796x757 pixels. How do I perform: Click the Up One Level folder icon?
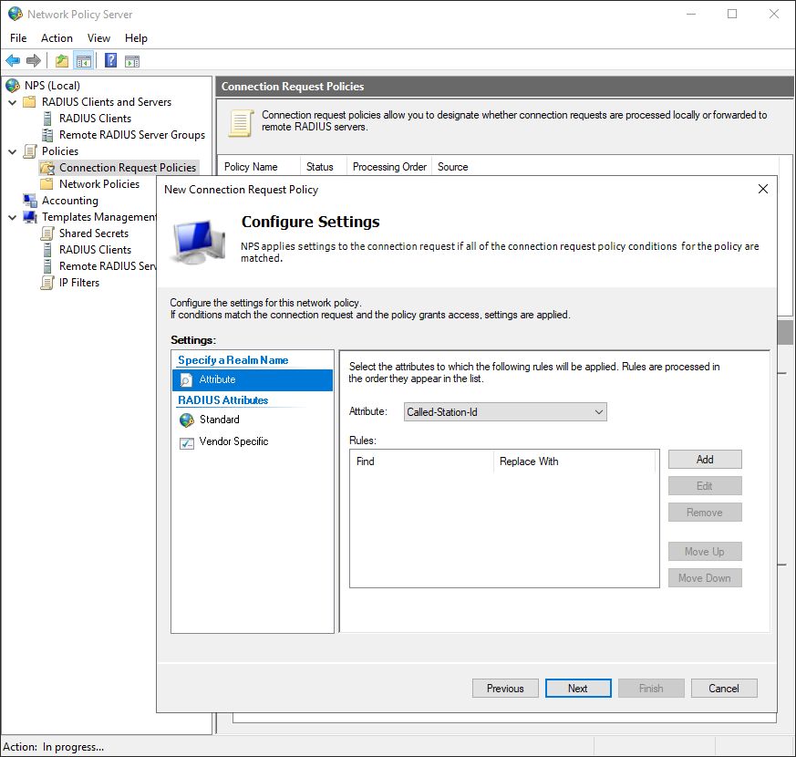(x=62, y=61)
